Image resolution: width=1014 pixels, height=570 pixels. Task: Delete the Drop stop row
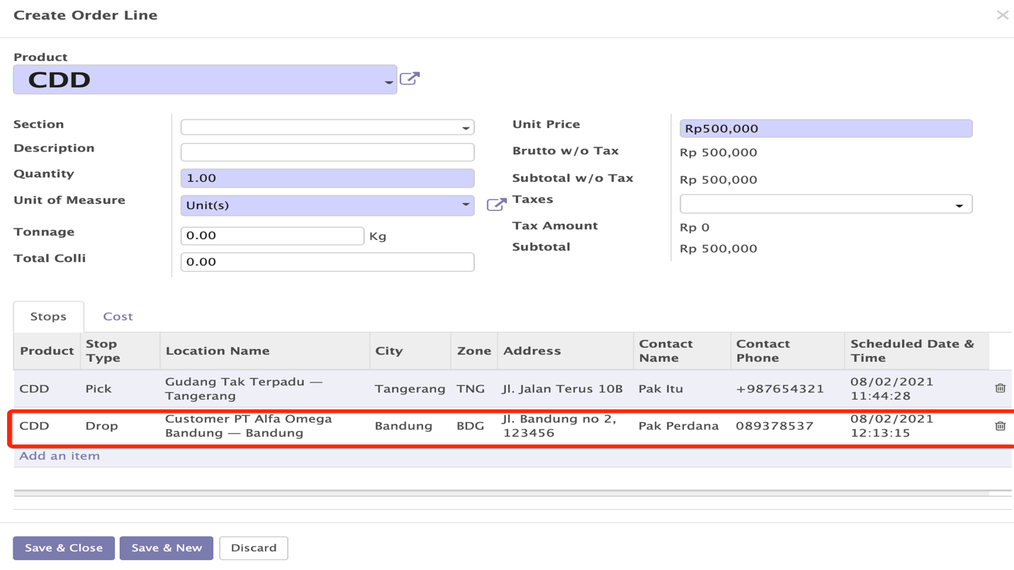click(x=1000, y=426)
